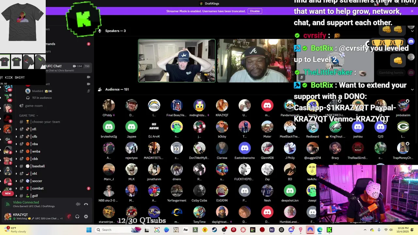418x235 pixels.
Task: Open Jaypee audience avatar
Action: pyautogui.click(x=132, y=127)
